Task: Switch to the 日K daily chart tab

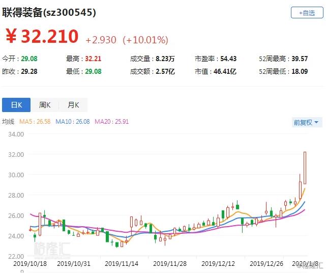Action: point(16,105)
